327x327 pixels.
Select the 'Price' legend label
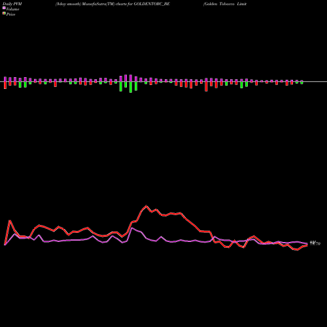click(x=10, y=14)
